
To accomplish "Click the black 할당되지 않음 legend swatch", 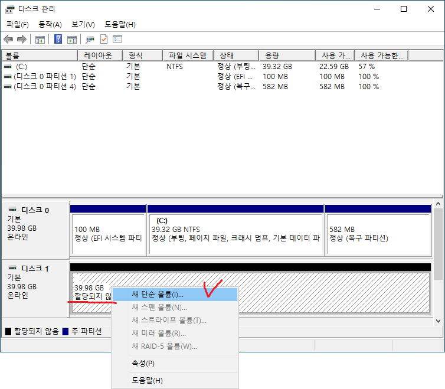I will coord(8,331).
